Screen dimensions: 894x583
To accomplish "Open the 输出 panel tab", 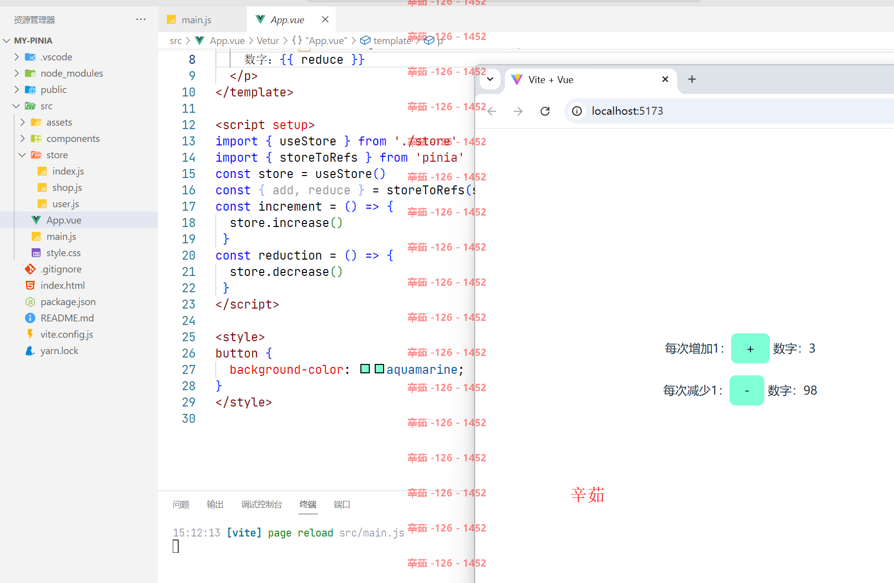I will point(215,504).
